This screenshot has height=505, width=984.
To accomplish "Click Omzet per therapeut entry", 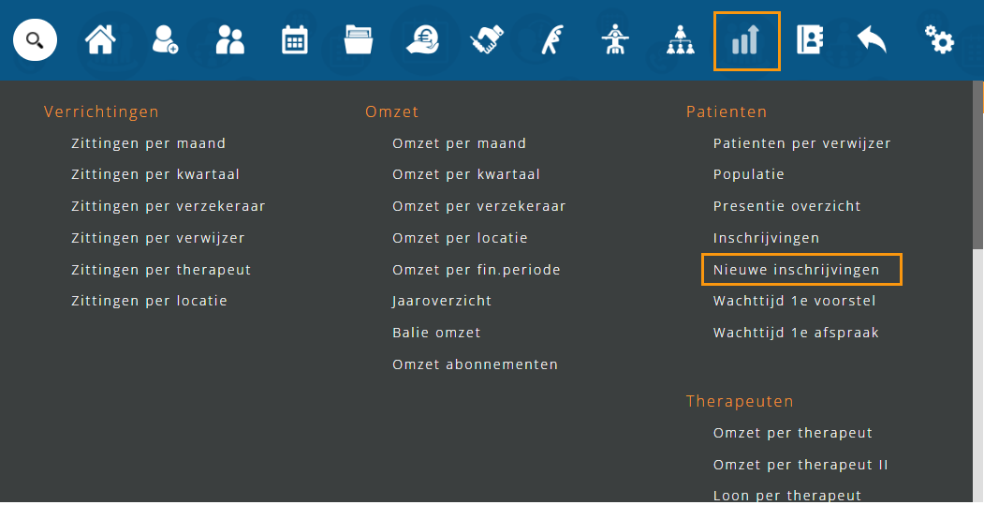I will 792,433.
